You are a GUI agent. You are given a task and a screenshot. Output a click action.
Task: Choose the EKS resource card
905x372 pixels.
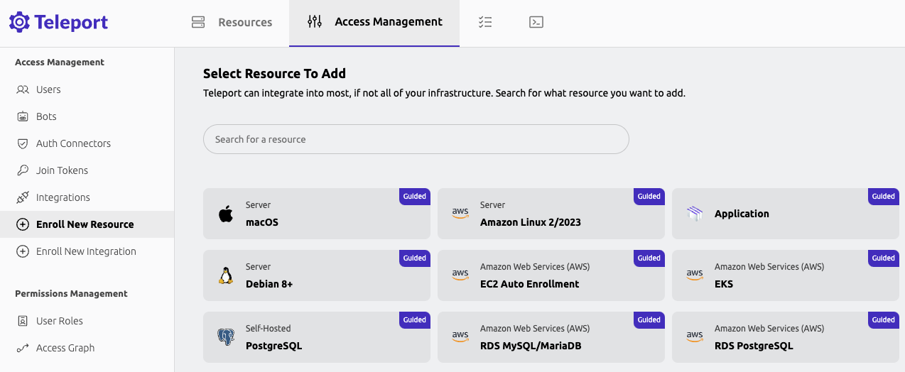[x=786, y=275]
